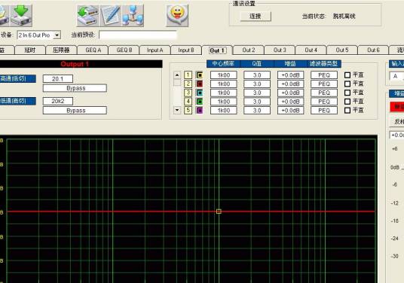Switch to the GEQ A tab
Viewport: 404px width, 283px height.
[x=93, y=50]
